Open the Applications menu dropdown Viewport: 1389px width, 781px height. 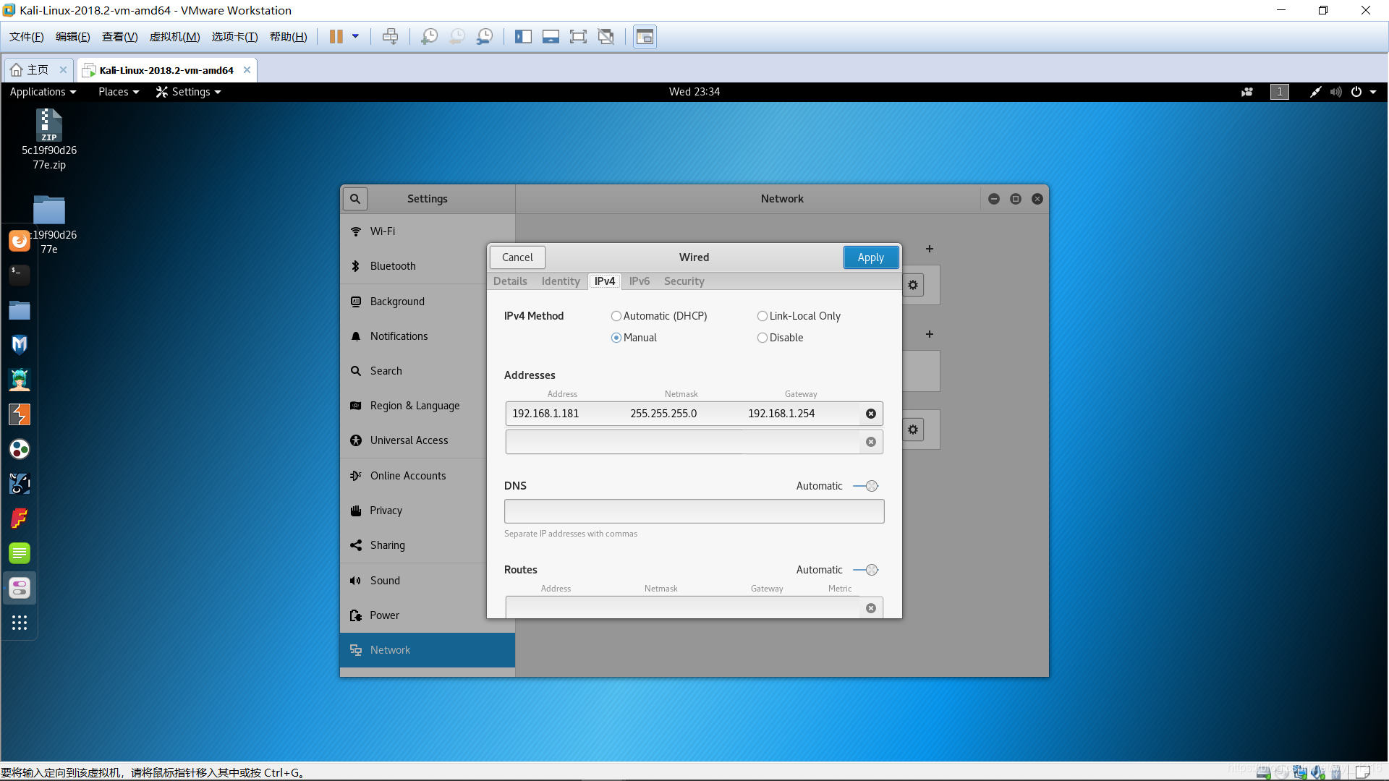coord(43,92)
